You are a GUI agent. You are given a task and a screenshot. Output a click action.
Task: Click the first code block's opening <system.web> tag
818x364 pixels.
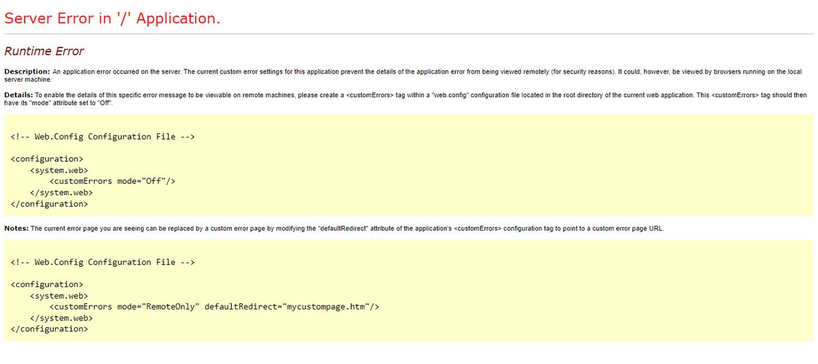(x=59, y=170)
